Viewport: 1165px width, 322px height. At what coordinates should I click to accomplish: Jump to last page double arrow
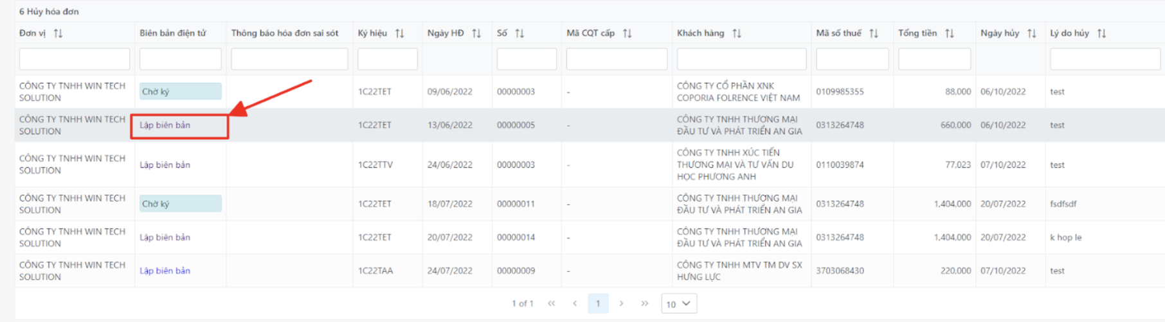(x=644, y=303)
